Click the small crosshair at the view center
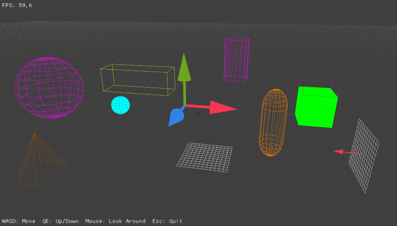 point(199,113)
